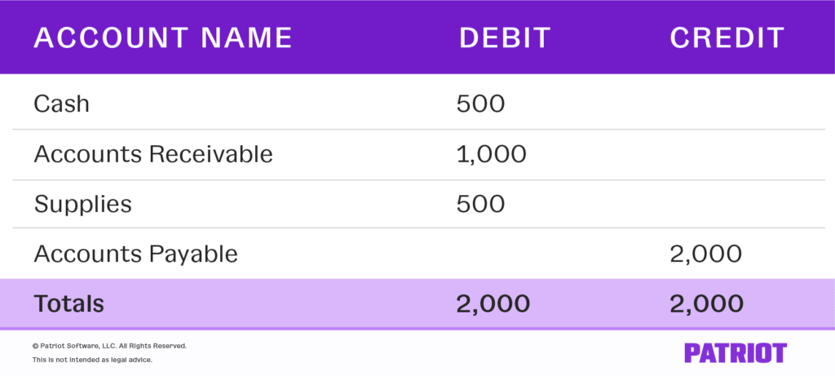Select the Supplies account name

pos(82,203)
